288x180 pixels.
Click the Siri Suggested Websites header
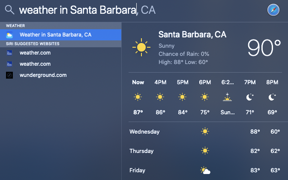33,44
